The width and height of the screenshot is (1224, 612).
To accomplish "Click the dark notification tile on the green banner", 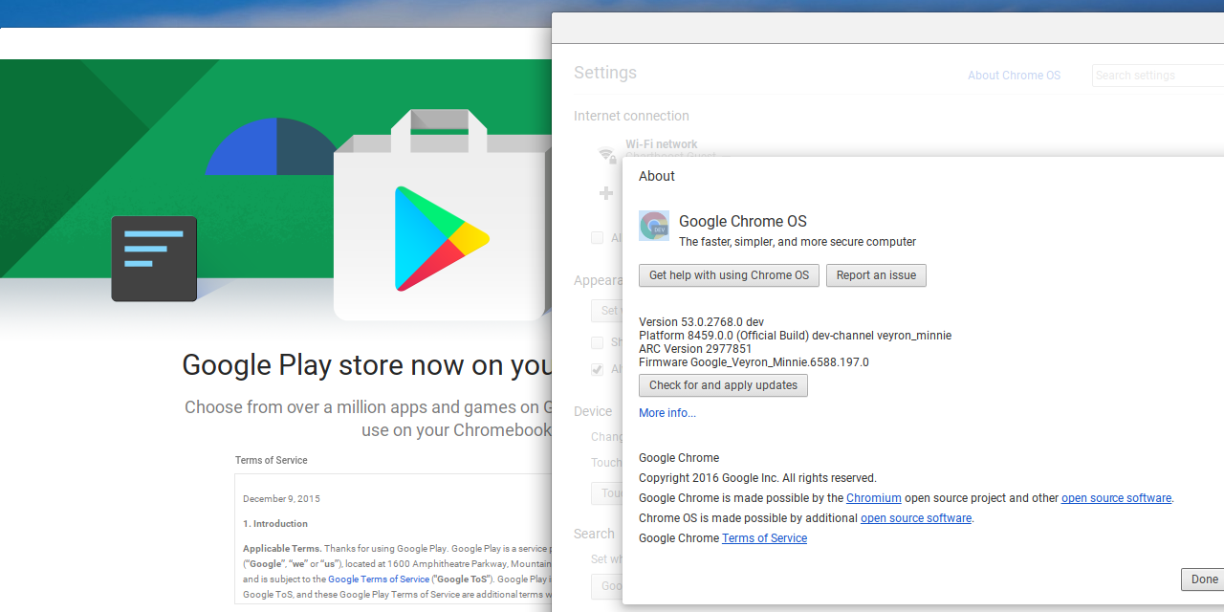I will click(x=154, y=258).
